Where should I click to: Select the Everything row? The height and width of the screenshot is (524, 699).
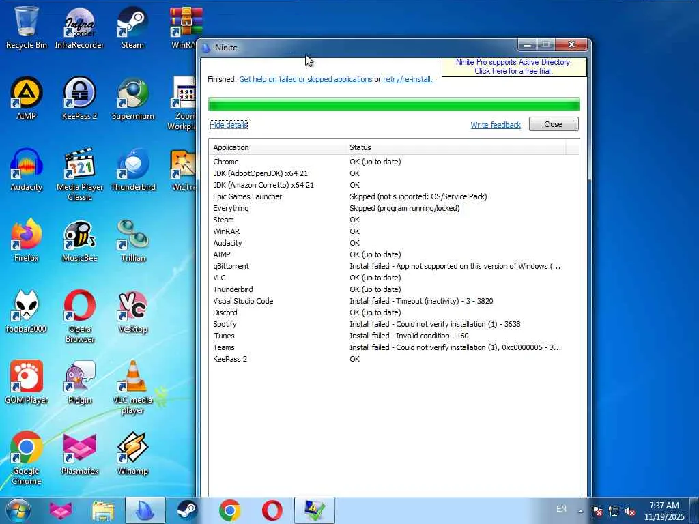pyautogui.click(x=394, y=208)
